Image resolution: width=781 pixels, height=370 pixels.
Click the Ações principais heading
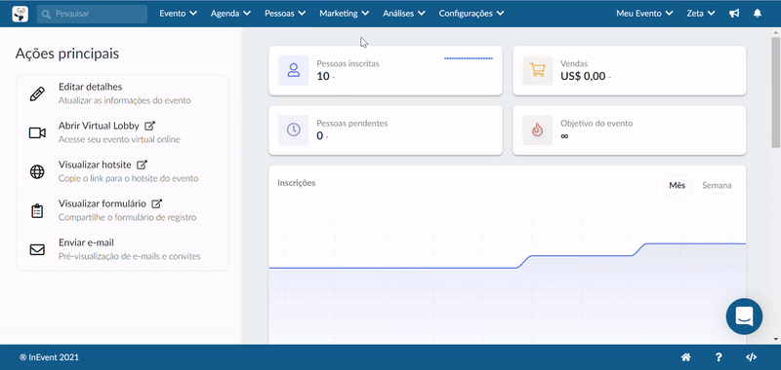tap(67, 54)
